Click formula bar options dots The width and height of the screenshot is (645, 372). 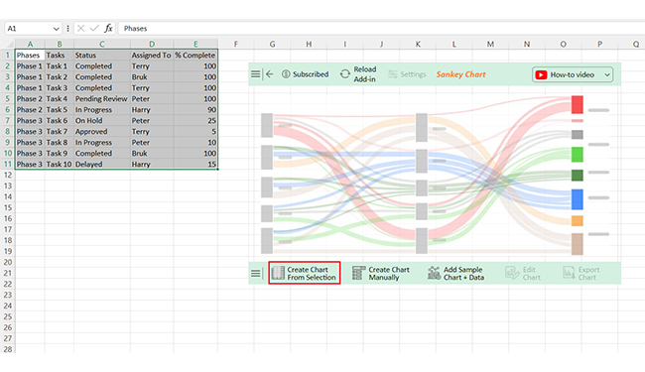[67, 29]
